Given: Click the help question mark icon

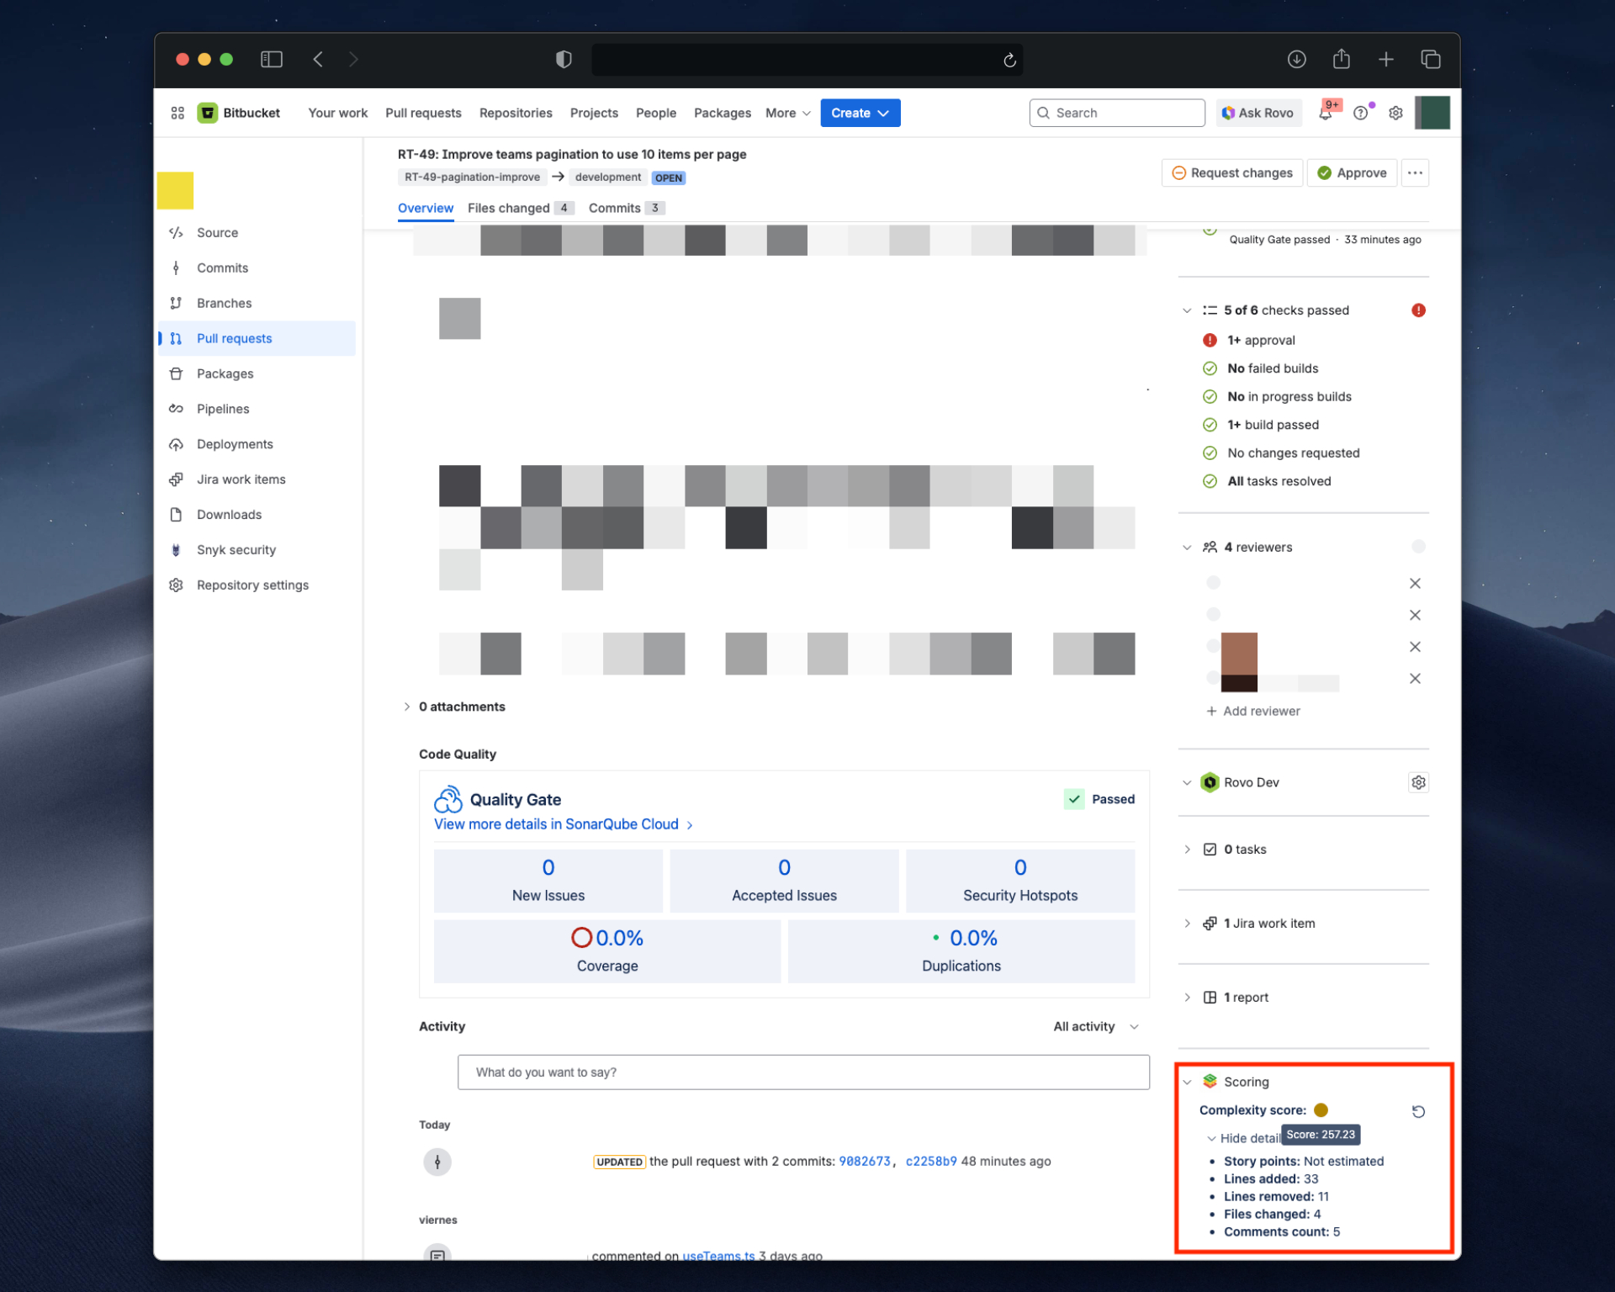Looking at the screenshot, I should (x=1360, y=113).
